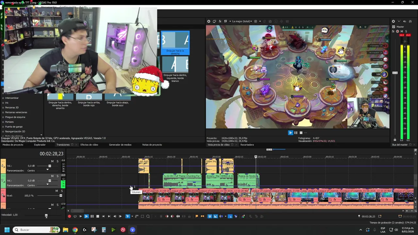Select the Normal edit tool arrow

[128, 216]
